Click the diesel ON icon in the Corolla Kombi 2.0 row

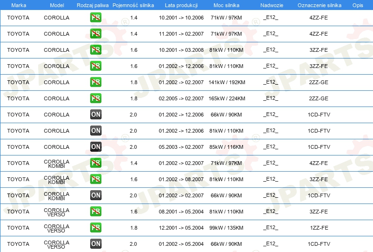(x=95, y=195)
